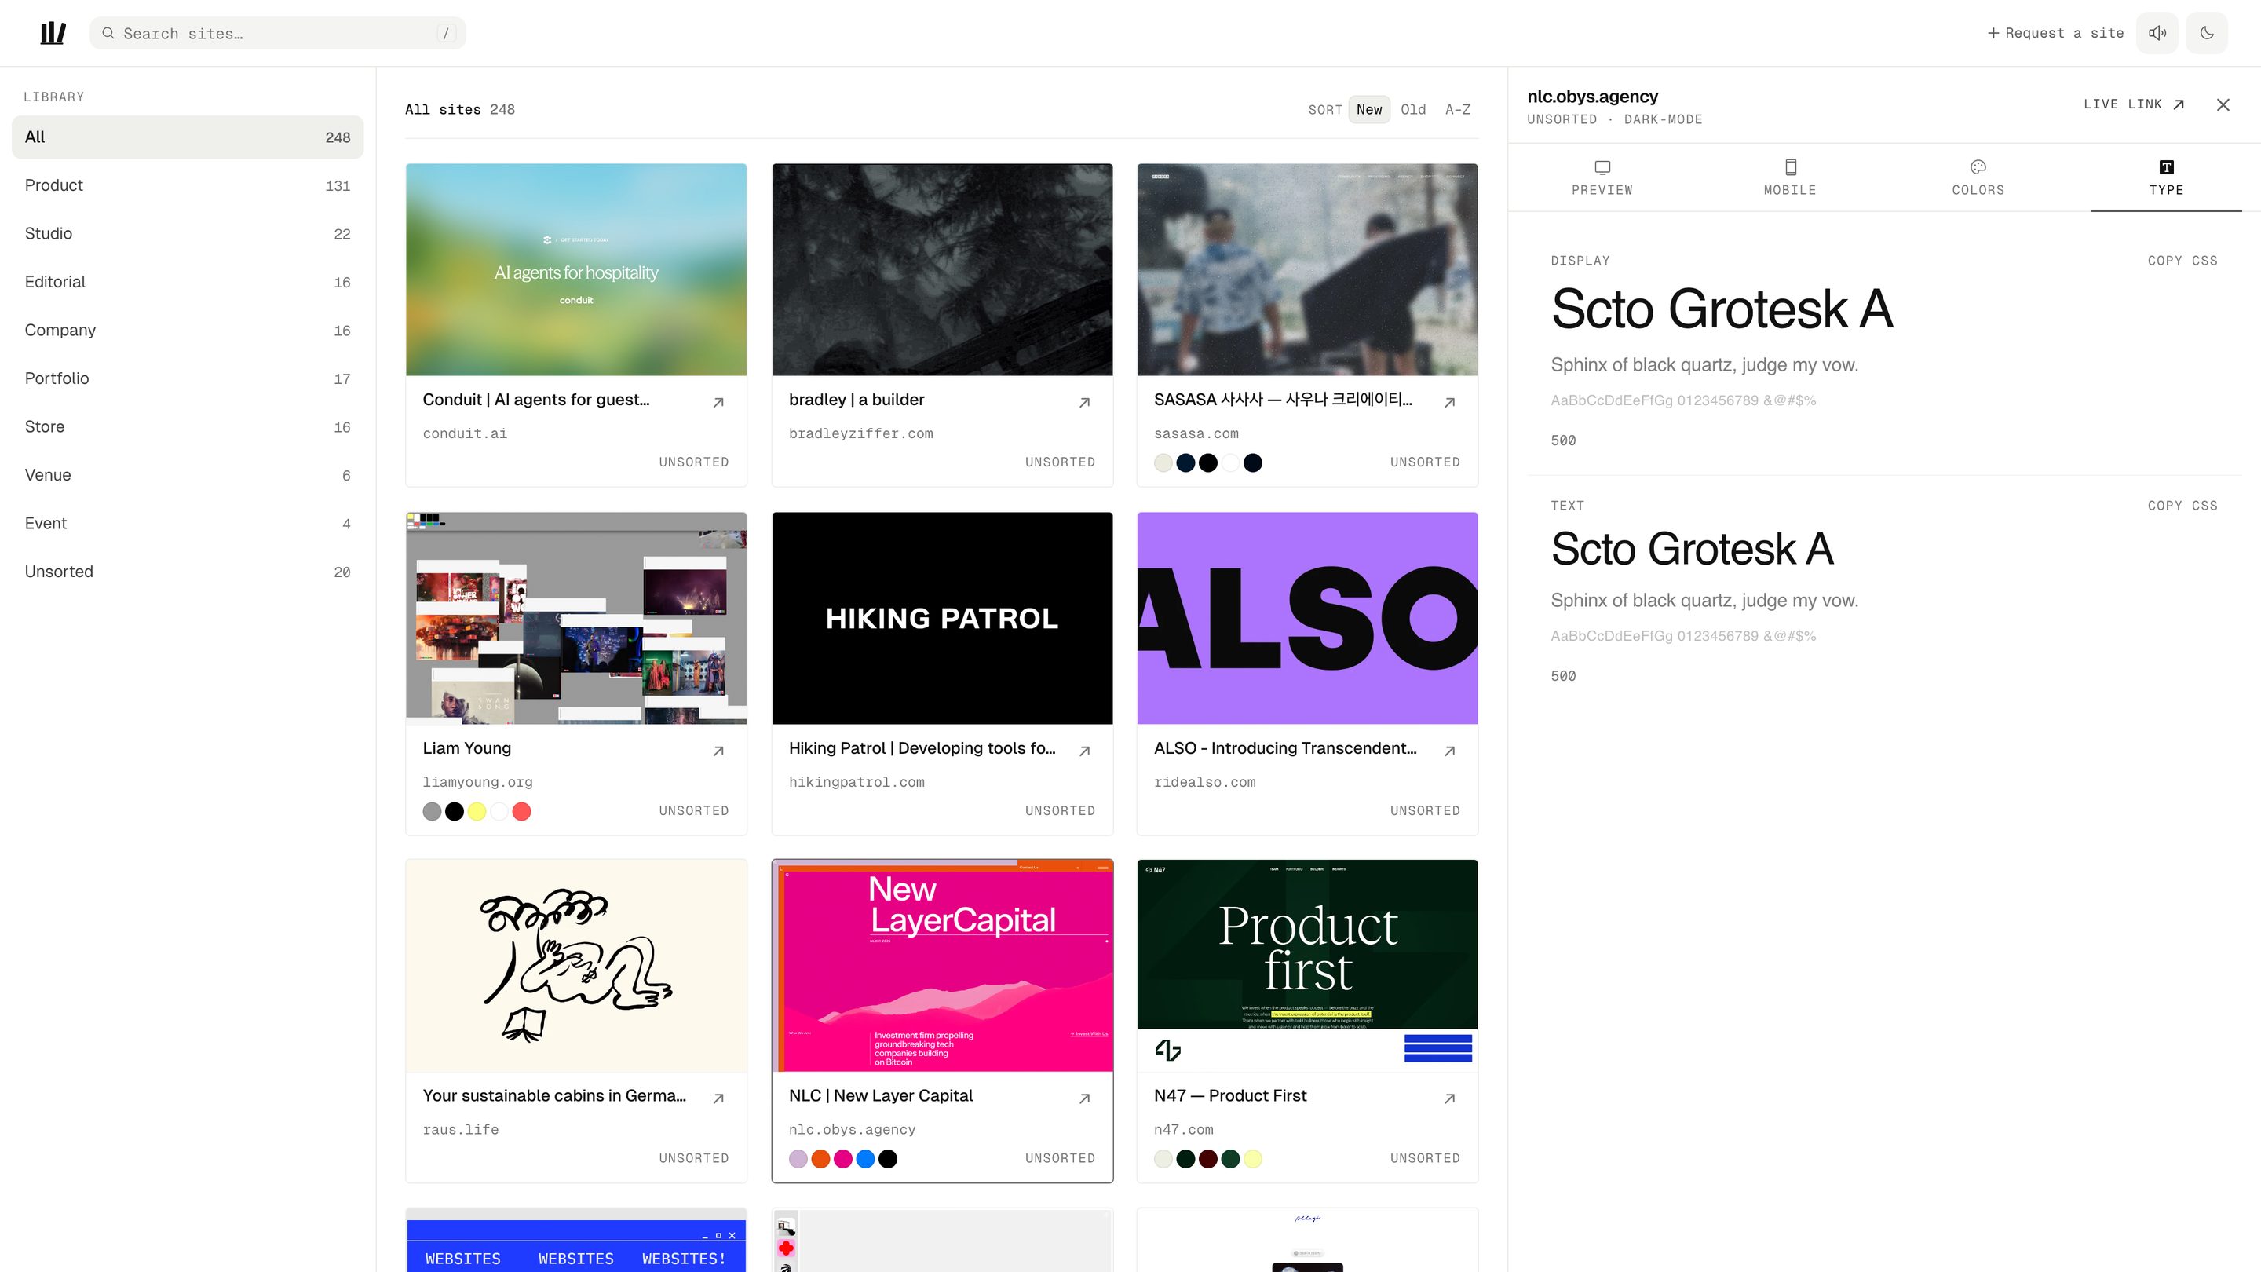Copy CSS for the Display font
Image resolution: width=2261 pixels, height=1272 pixels.
coord(2182,261)
